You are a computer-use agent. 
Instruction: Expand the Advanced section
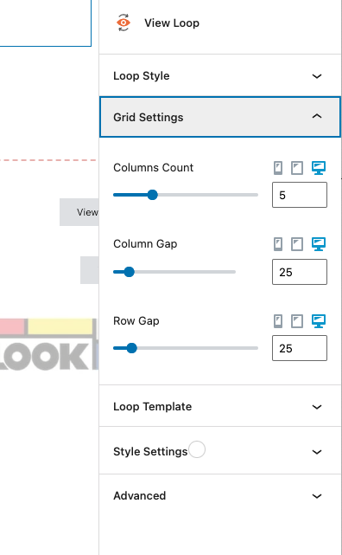click(x=220, y=495)
